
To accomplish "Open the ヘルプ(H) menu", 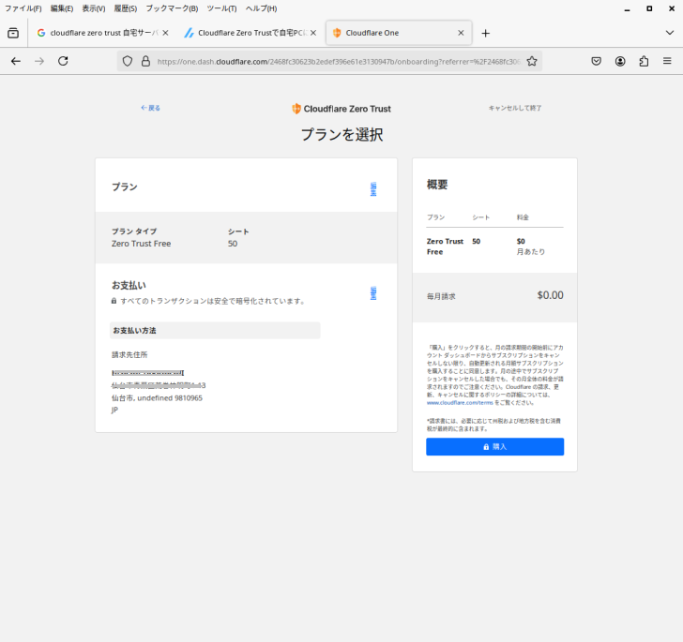I will click(x=261, y=8).
